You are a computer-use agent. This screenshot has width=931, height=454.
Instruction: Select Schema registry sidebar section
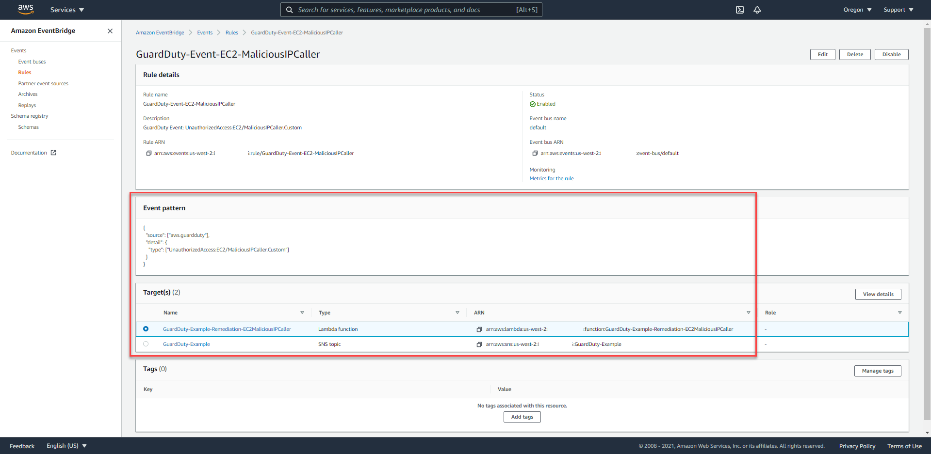(x=30, y=116)
